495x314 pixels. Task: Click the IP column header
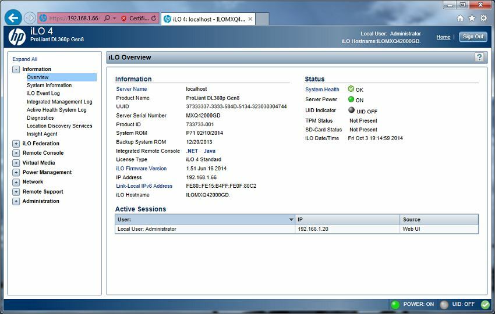coord(347,219)
